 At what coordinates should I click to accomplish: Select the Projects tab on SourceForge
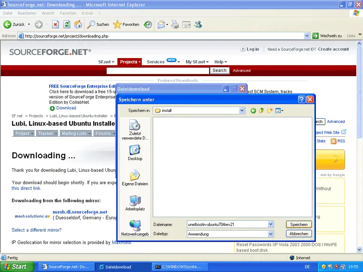(x=130, y=62)
